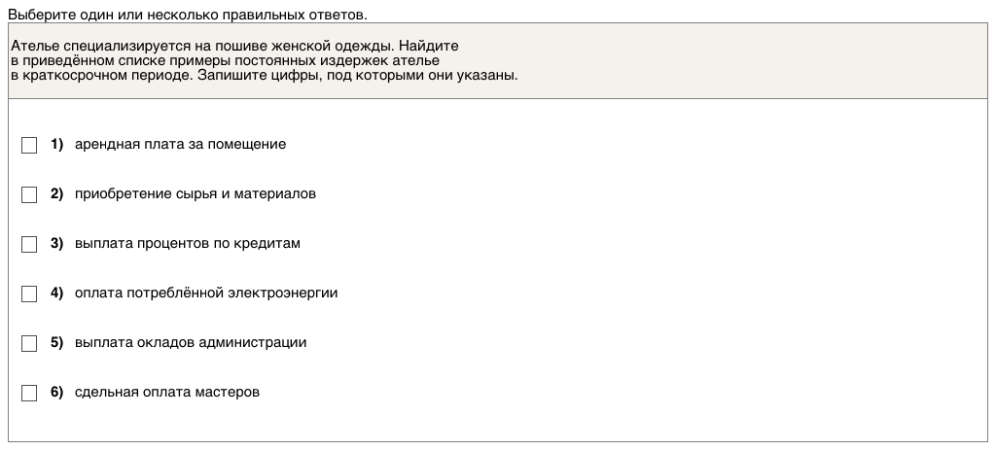Click the instruction "Выберите один или несколько правильных ответов"

[x=188, y=16]
